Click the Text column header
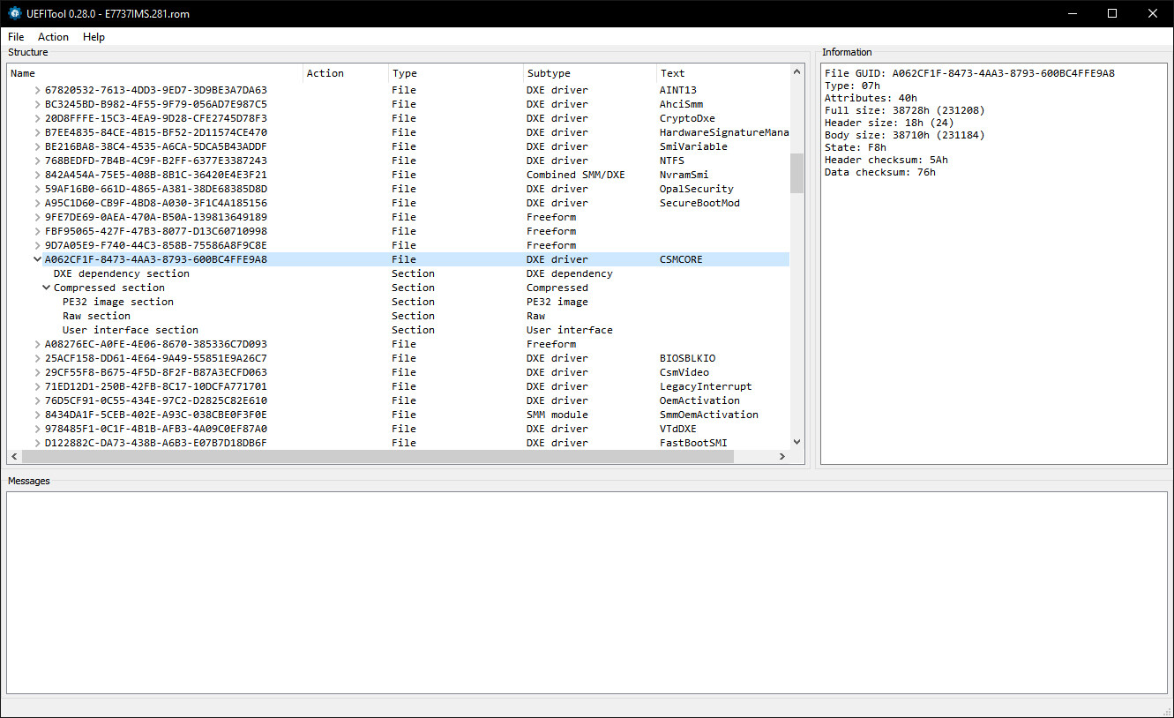 click(723, 73)
